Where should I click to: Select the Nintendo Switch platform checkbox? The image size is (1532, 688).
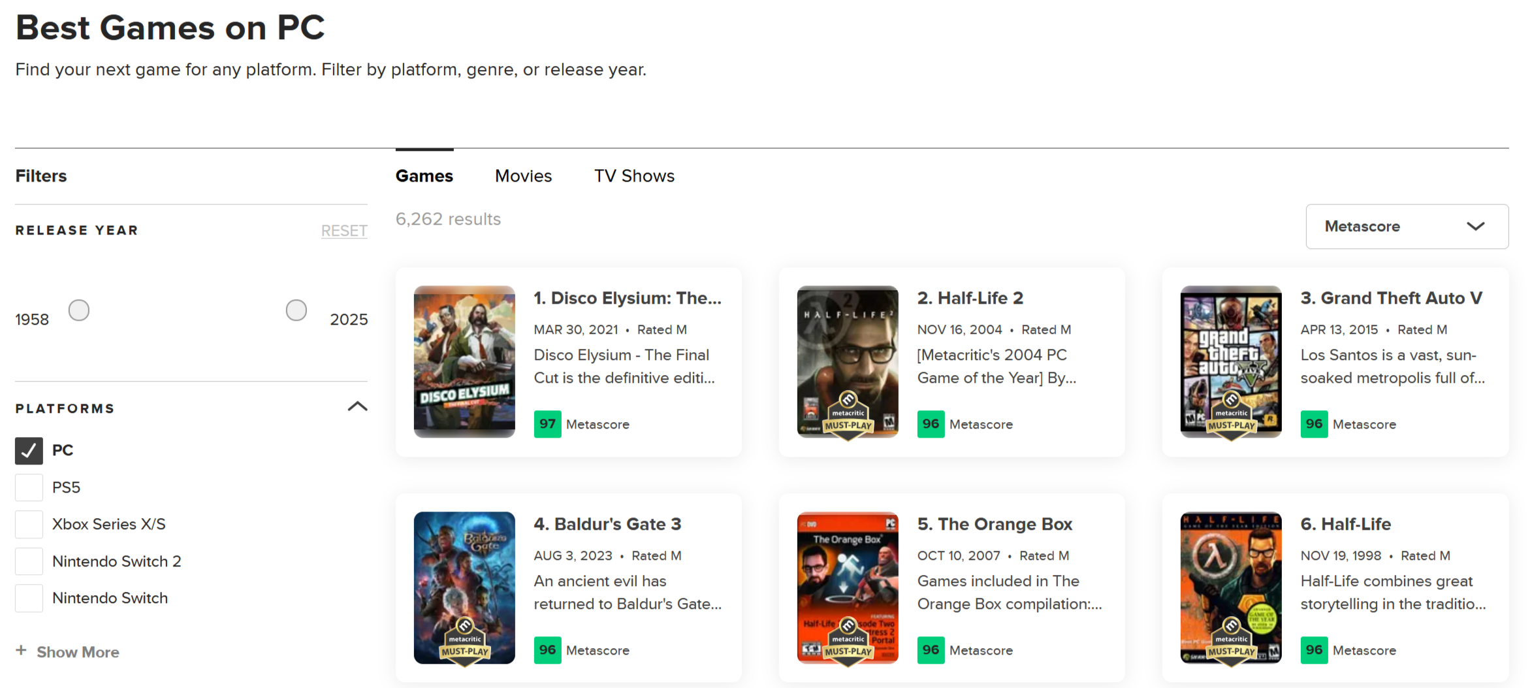click(29, 598)
